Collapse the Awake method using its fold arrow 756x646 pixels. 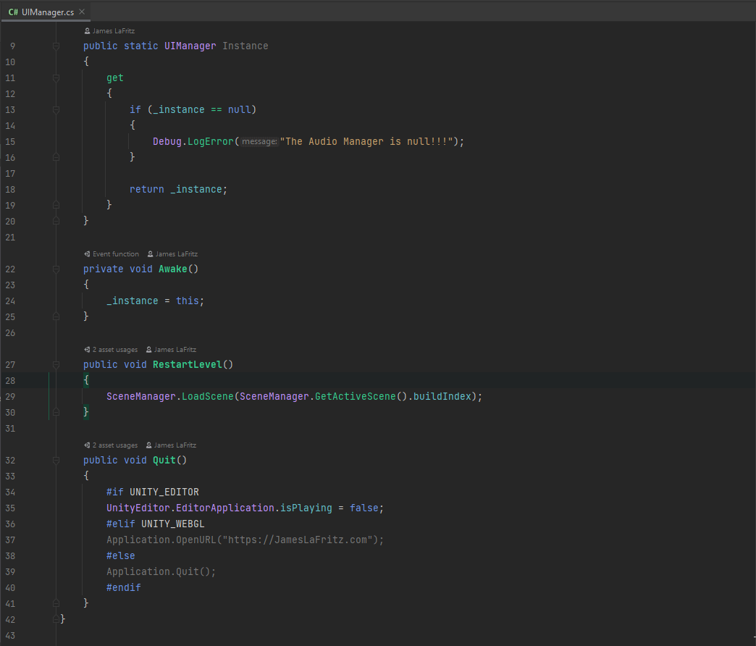click(x=56, y=269)
